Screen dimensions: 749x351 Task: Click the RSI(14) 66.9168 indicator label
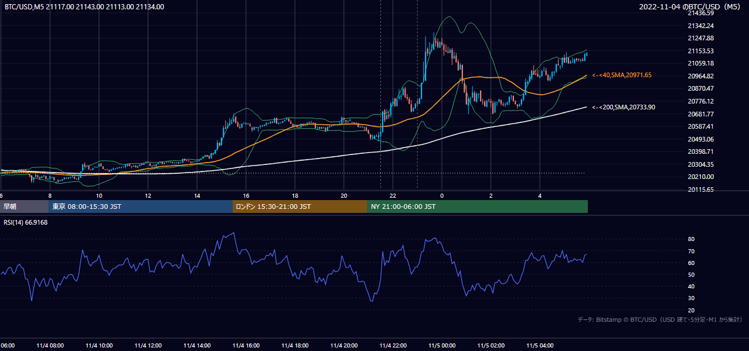coord(25,222)
